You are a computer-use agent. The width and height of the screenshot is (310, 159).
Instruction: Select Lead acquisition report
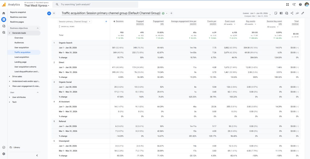(x=22, y=57)
